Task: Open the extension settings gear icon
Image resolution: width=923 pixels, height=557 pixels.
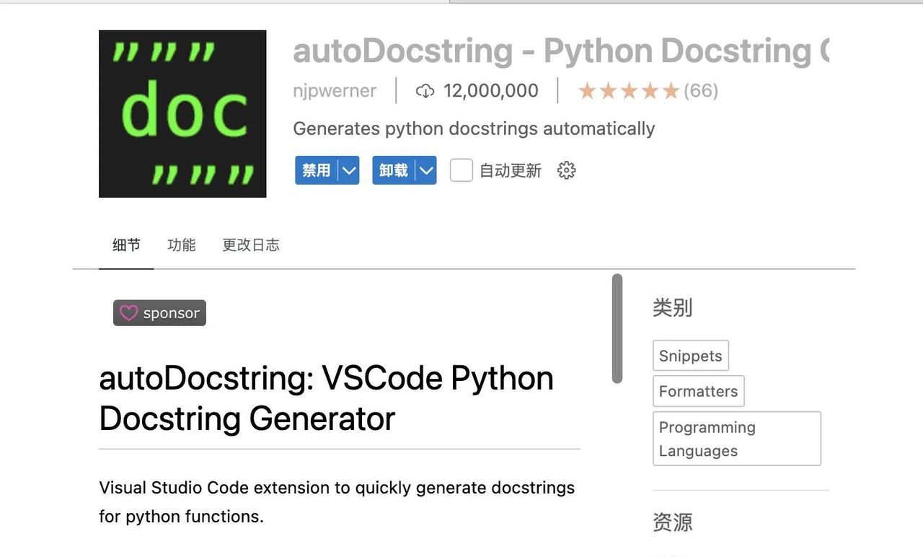Action: tap(566, 170)
